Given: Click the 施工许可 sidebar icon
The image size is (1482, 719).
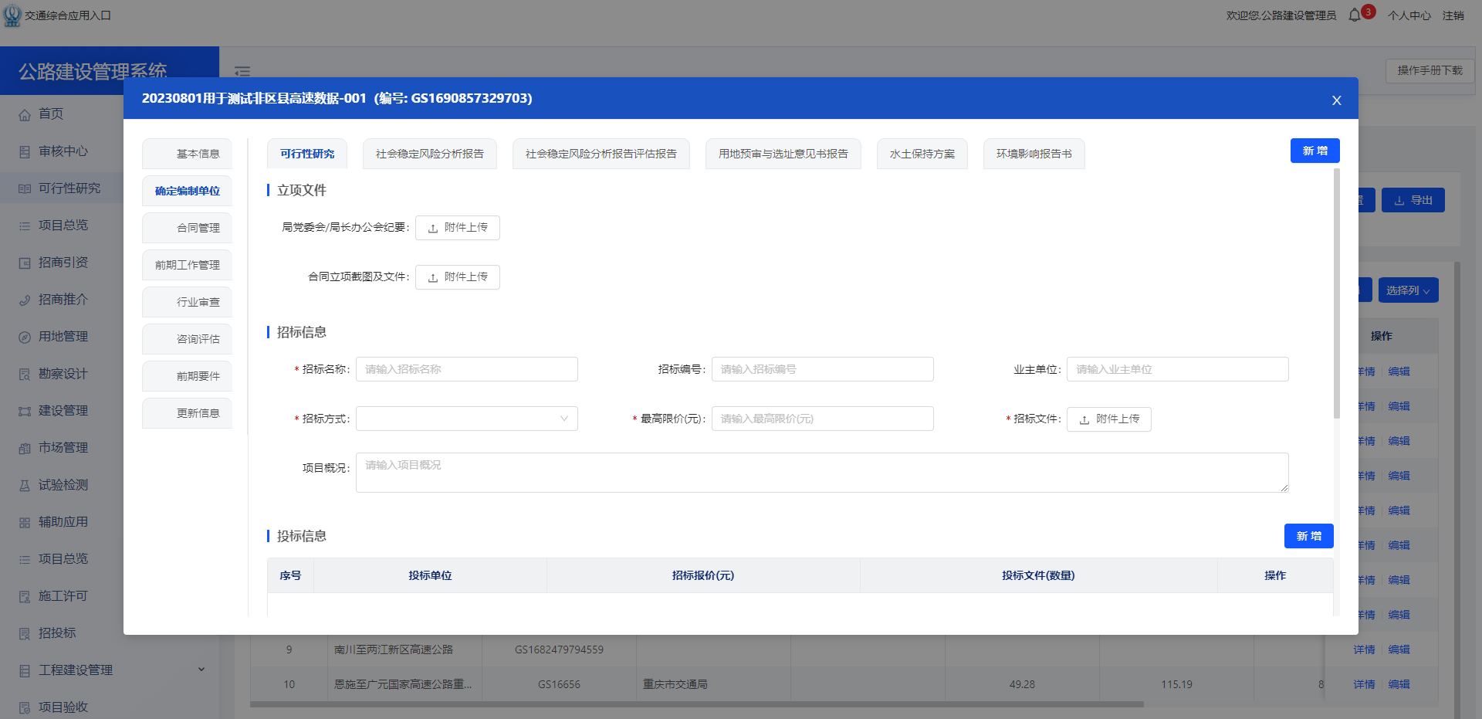Looking at the screenshot, I should pyautogui.click(x=25, y=596).
